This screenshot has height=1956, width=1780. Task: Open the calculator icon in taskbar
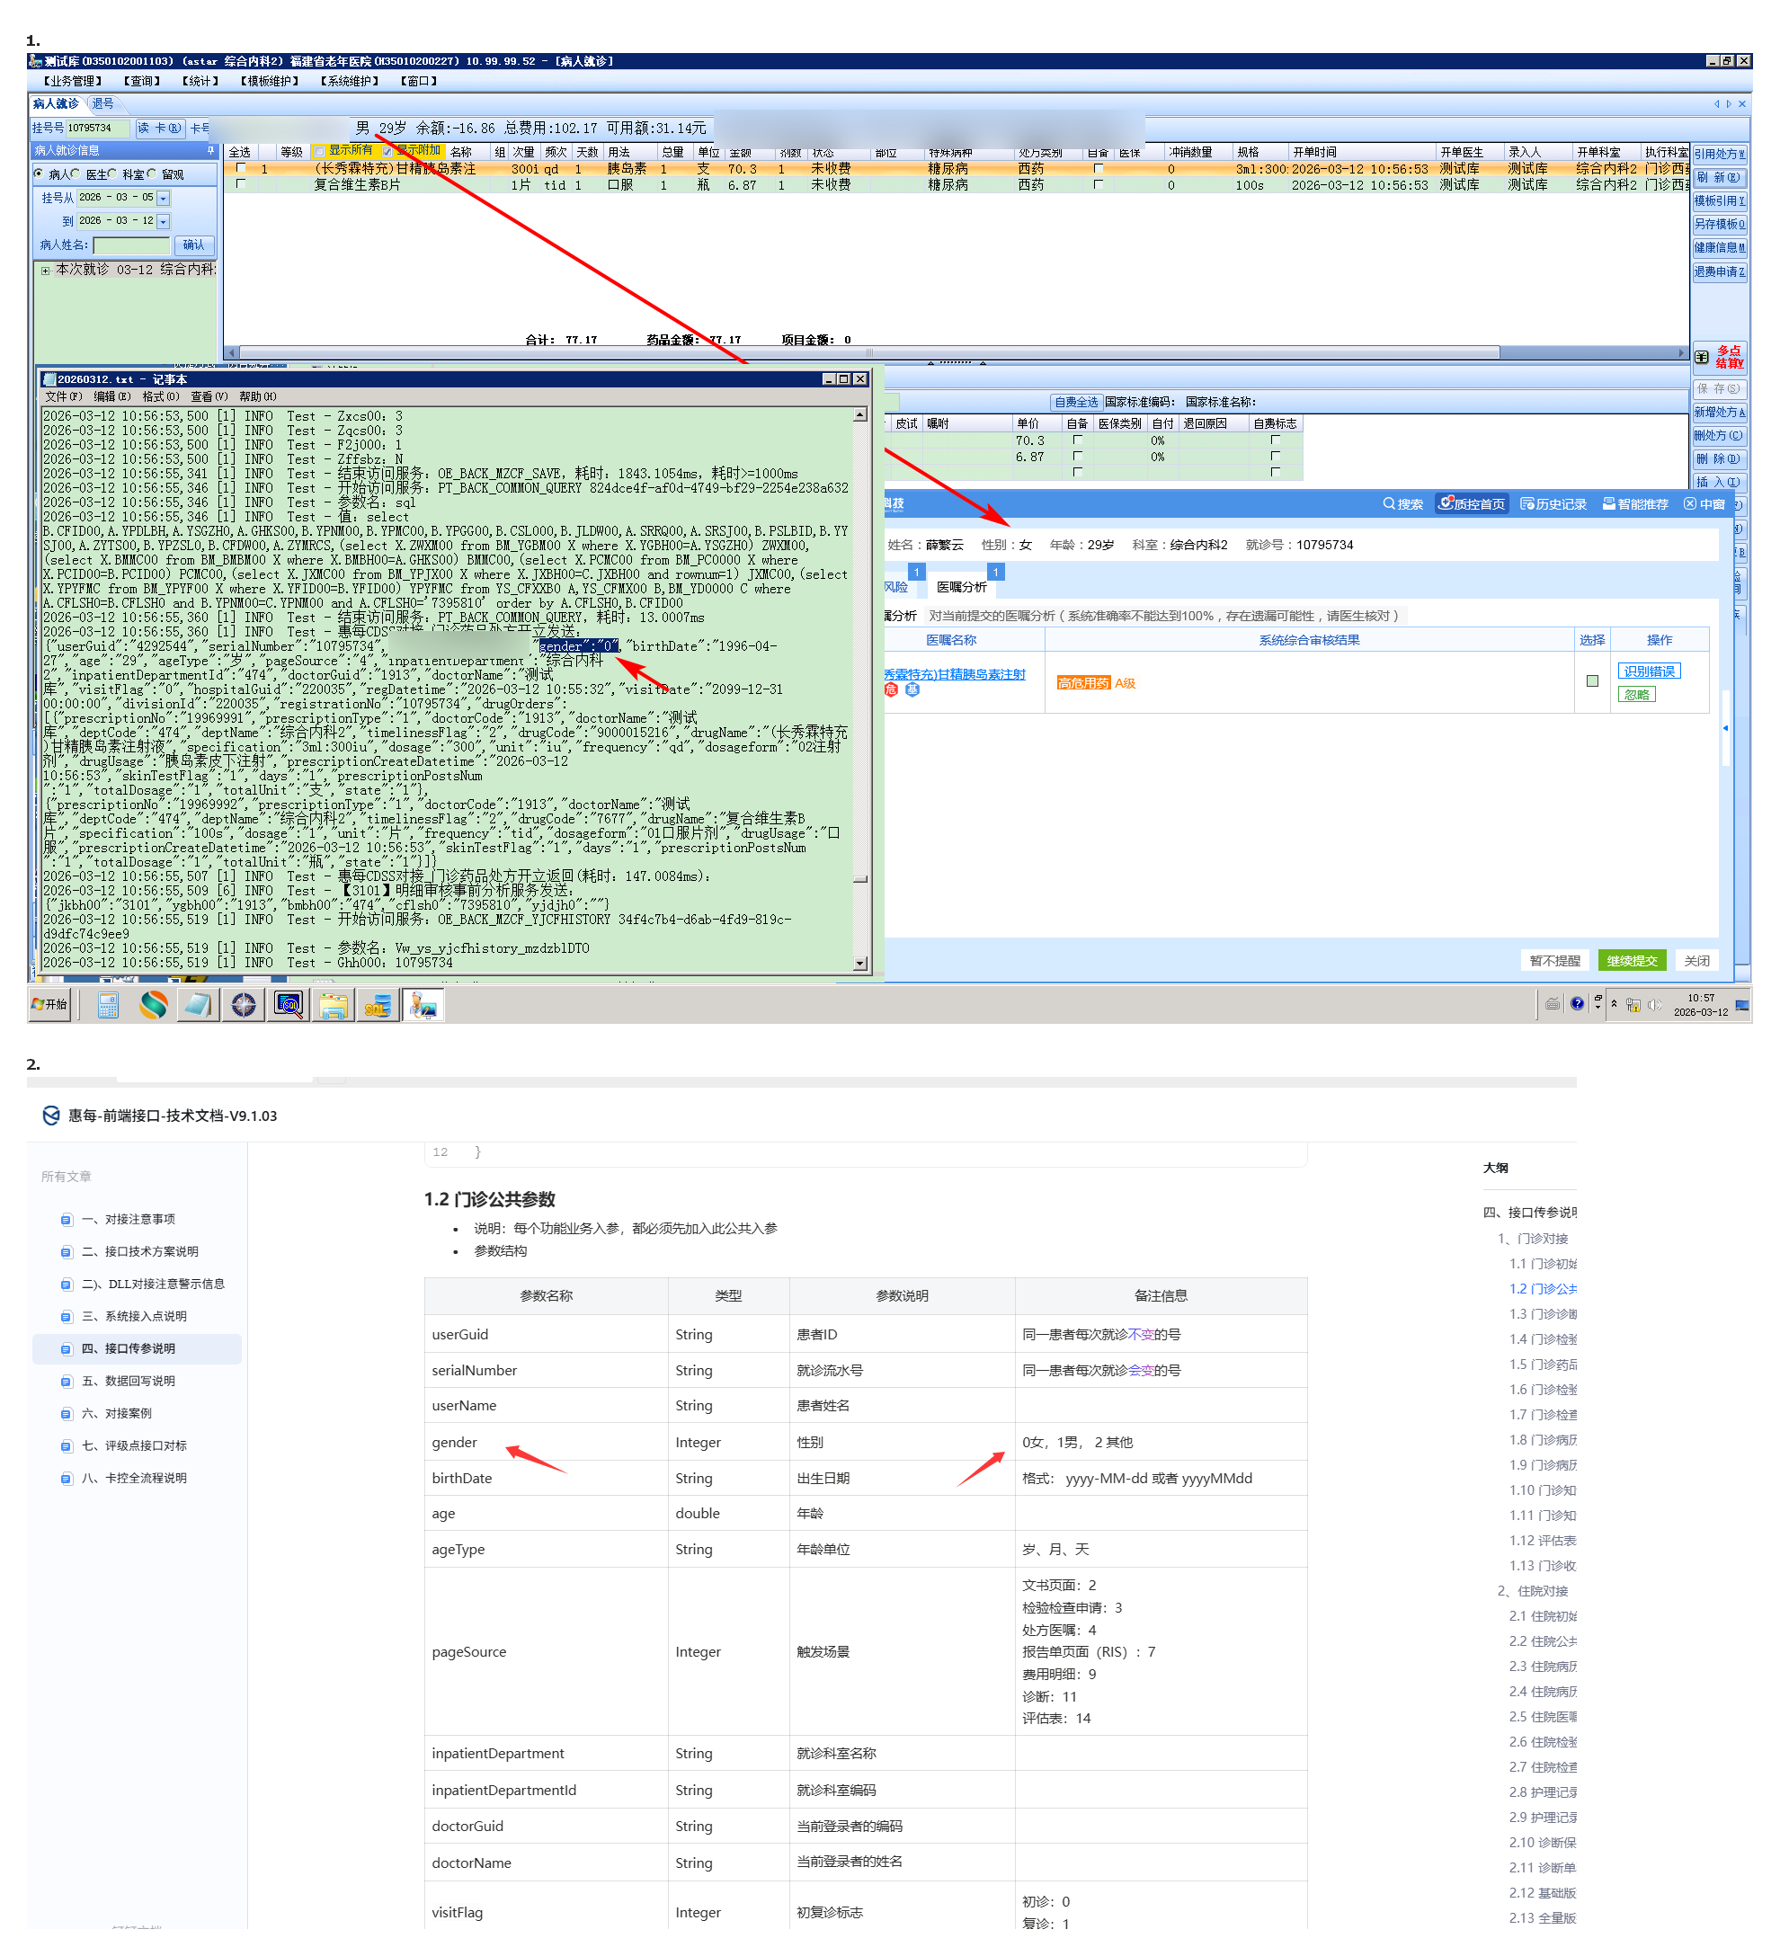pyautogui.click(x=108, y=1006)
